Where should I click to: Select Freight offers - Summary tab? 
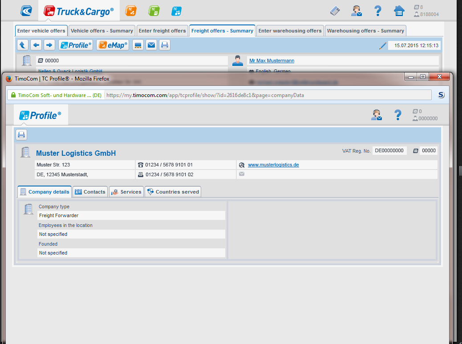pyautogui.click(x=222, y=31)
